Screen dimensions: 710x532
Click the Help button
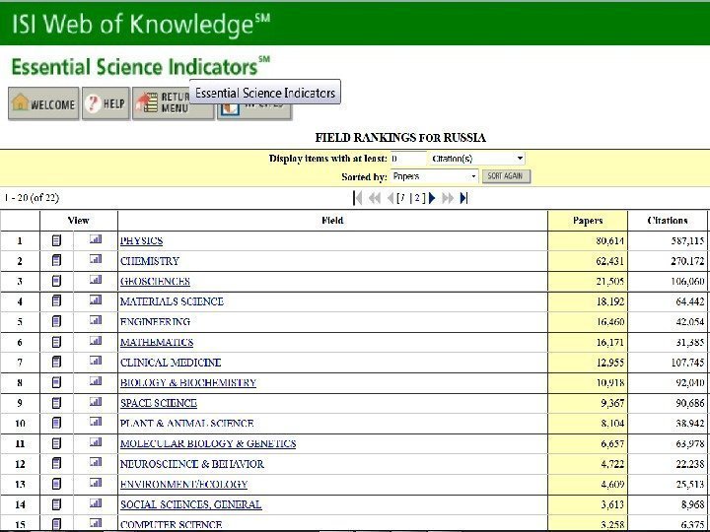pyautogui.click(x=106, y=103)
